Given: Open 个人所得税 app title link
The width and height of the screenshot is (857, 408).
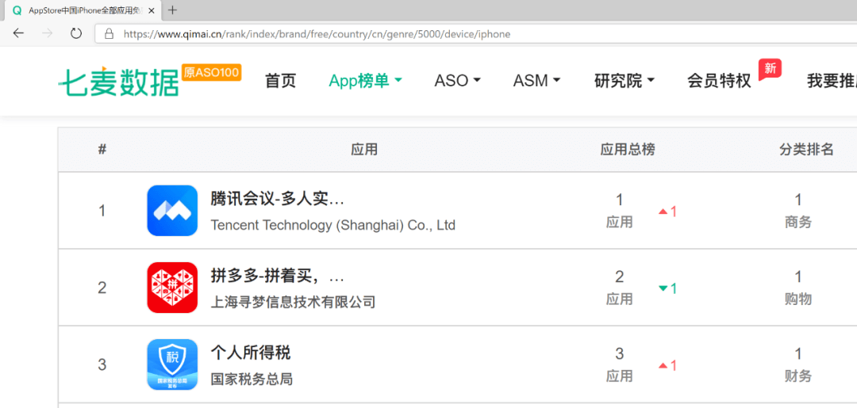Looking at the screenshot, I should point(251,353).
